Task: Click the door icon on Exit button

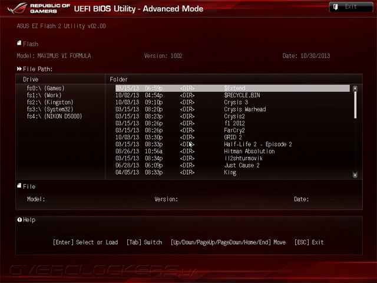Action: 335,6
